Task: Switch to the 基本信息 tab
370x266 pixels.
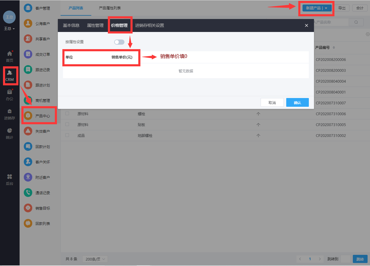Action: (71, 26)
